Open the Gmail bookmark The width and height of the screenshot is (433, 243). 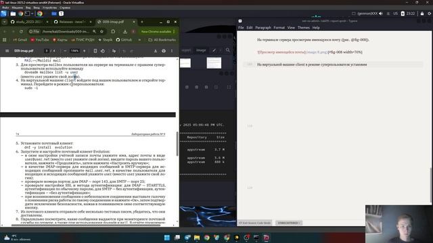click(x=20, y=40)
